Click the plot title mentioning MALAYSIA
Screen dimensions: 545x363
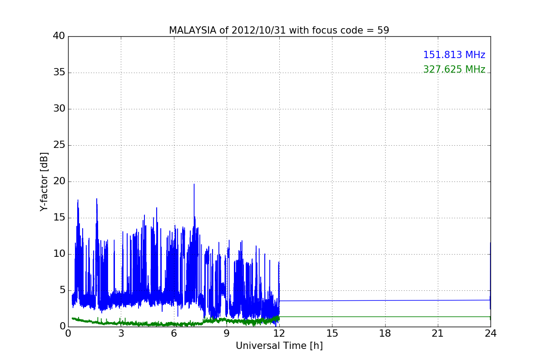[279, 30]
